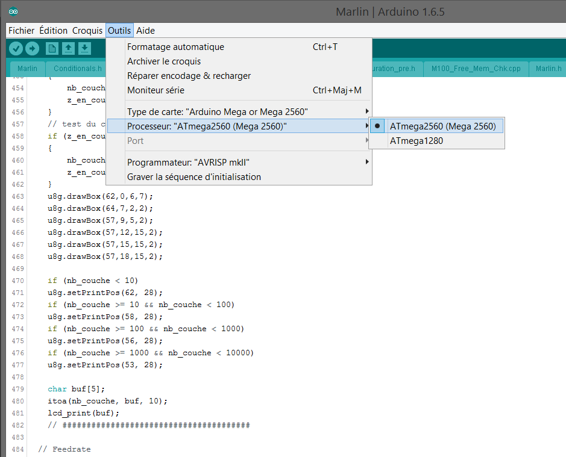Click line if (nb_couche >= 1000 && nb_couche < 10000)
Image resolution: width=566 pixels, height=457 pixels.
151,353
